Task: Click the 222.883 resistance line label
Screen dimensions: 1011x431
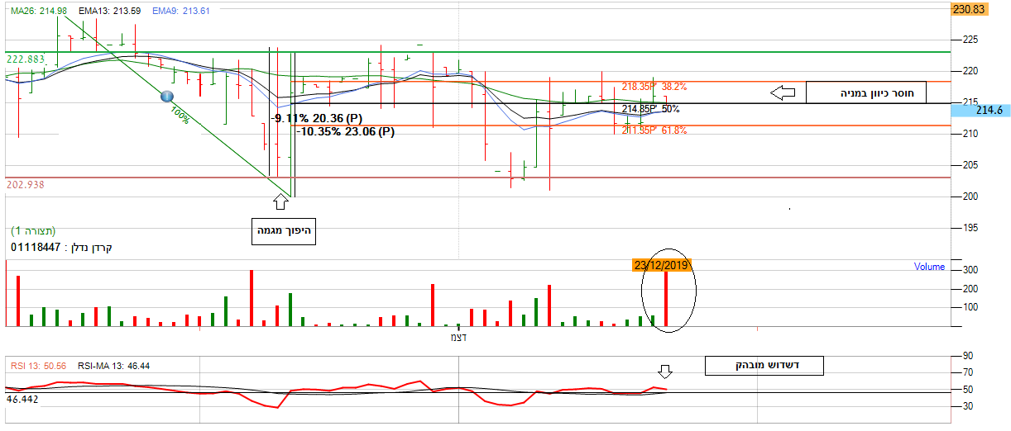Action: pyautogui.click(x=25, y=59)
